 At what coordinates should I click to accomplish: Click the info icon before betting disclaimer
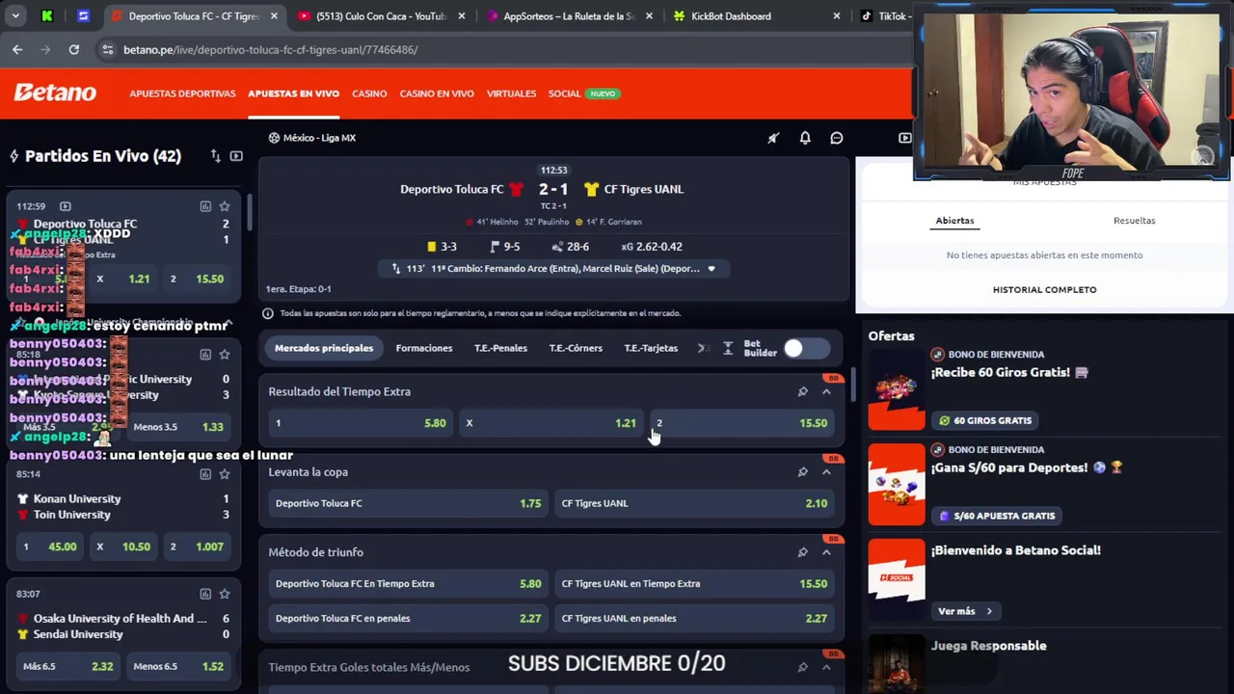pyautogui.click(x=268, y=313)
